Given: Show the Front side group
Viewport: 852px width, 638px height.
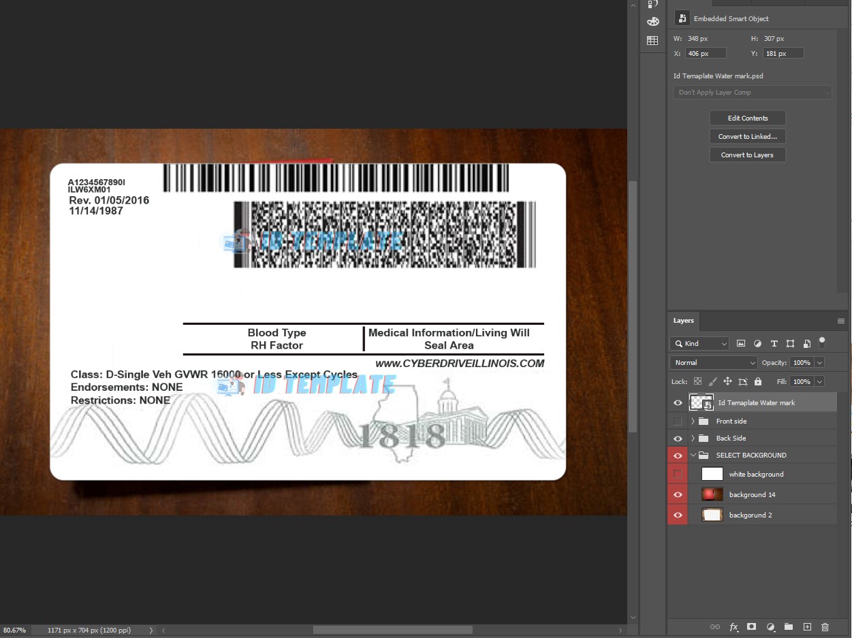Looking at the screenshot, I should (x=678, y=421).
